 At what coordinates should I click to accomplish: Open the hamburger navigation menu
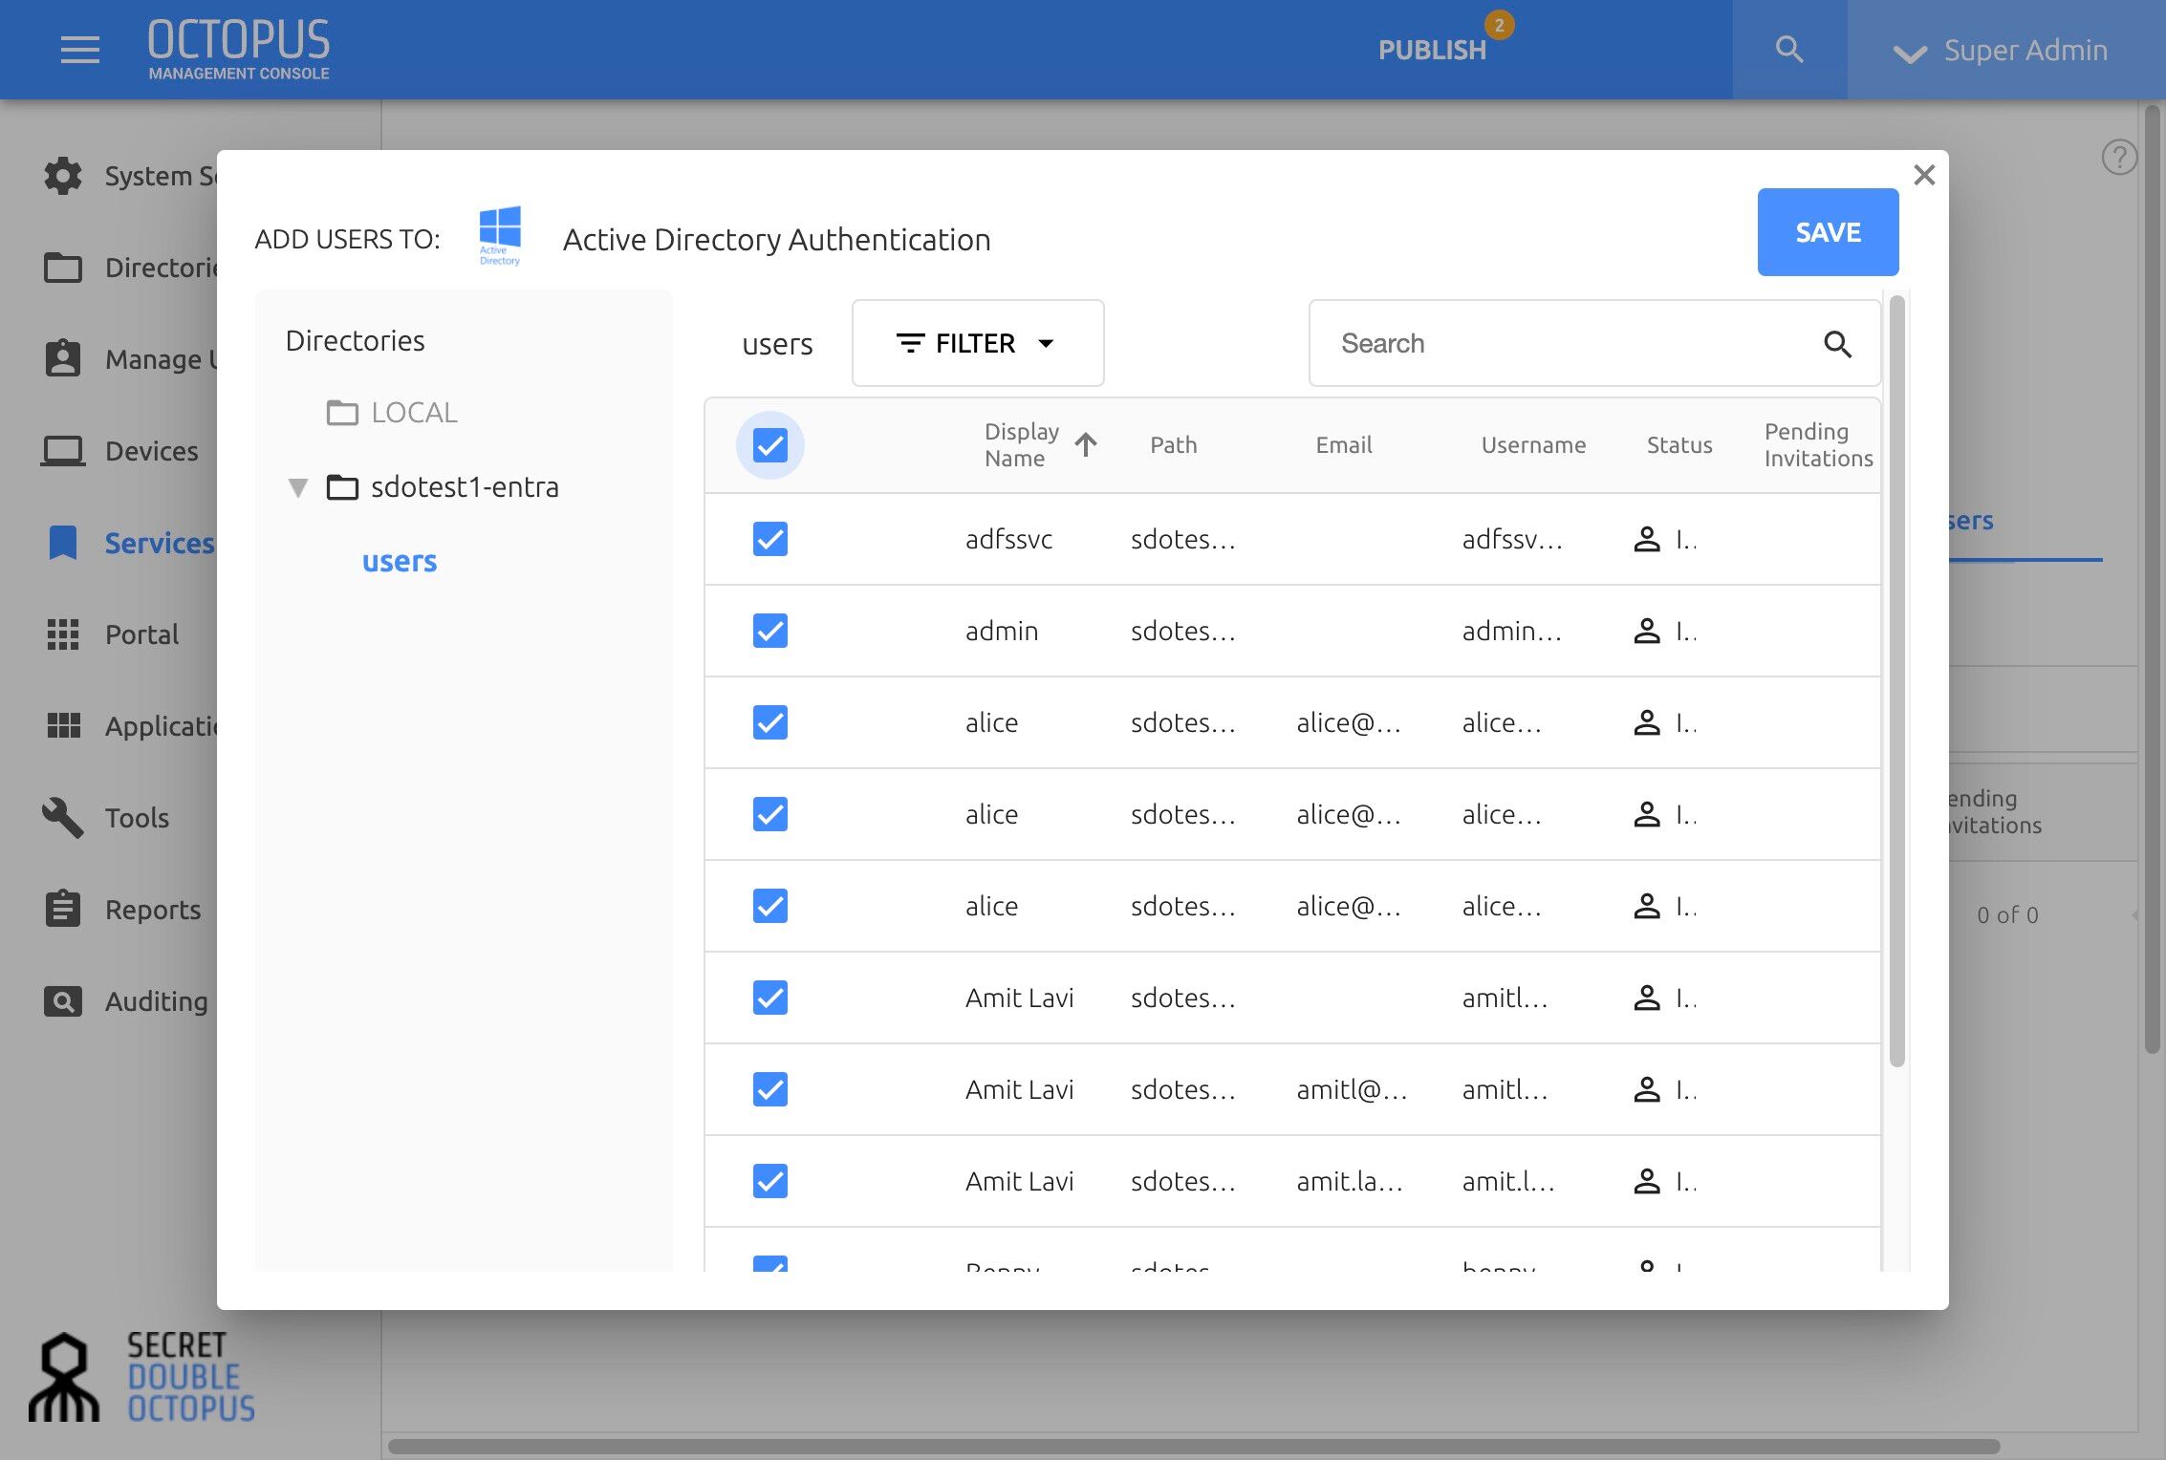coord(80,50)
